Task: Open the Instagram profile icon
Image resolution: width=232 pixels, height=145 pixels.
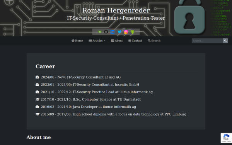Action: pyautogui.click(x=126, y=32)
